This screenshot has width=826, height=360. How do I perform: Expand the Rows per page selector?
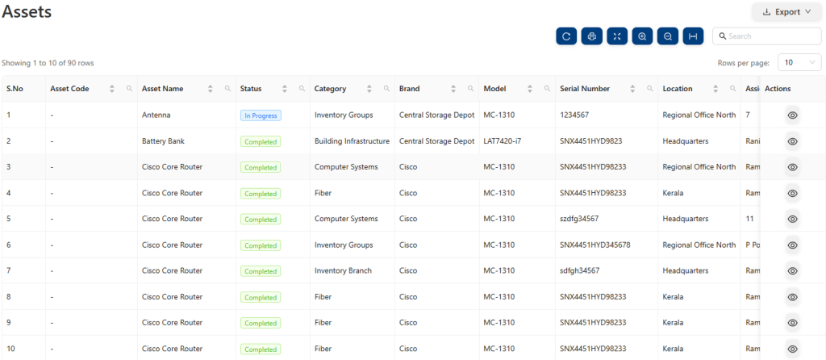coord(799,63)
